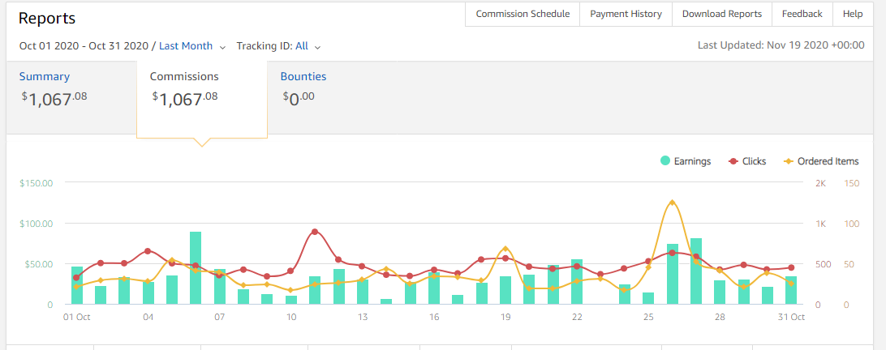Click the Earnings green circle legend icon
886x350 pixels.
click(x=665, y=161)
